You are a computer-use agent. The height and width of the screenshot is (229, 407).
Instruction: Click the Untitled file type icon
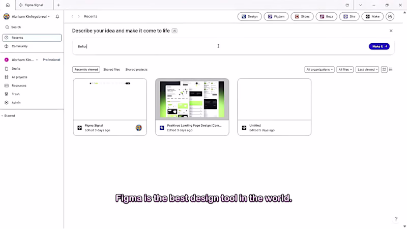[244, 128]
